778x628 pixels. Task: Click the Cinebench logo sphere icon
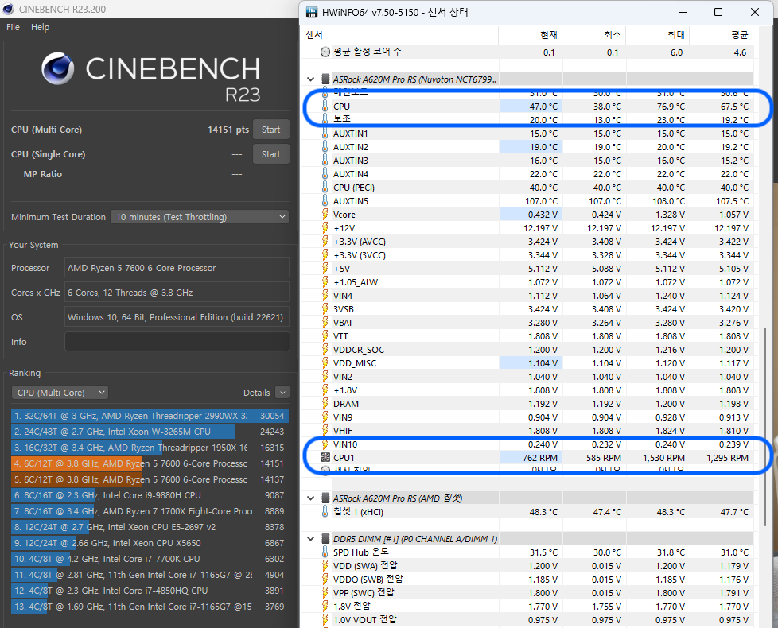pyautogui.click(x=58, y=68)
